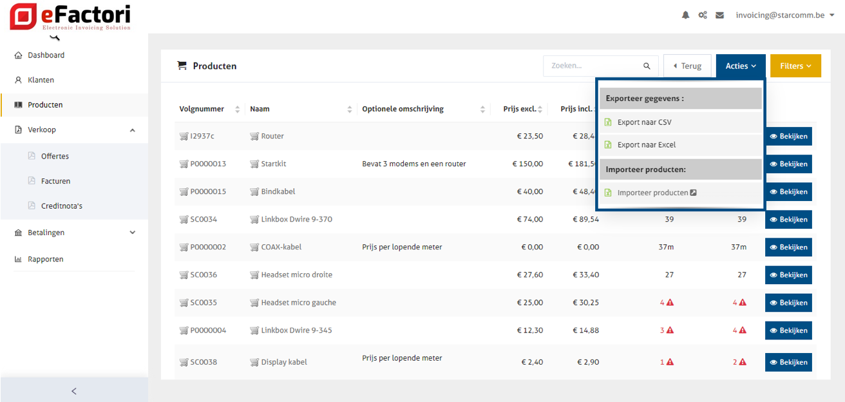Open the envelope messages icon

pos(719,15)
